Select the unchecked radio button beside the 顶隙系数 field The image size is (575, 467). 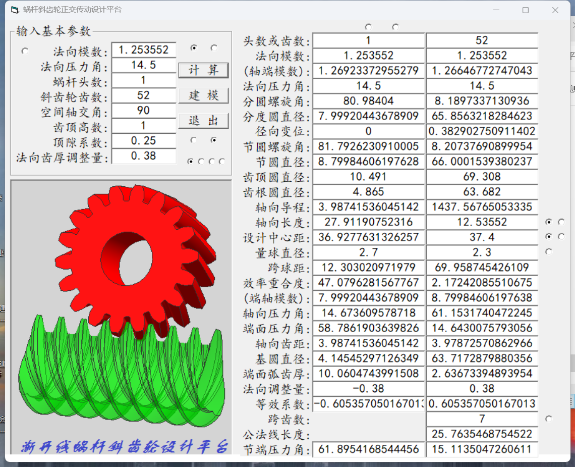(194, 140)
